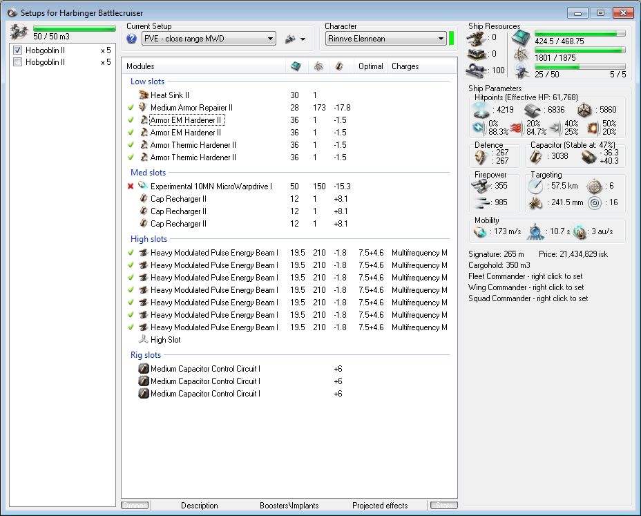Click the Modules column header
Image resolution: width=641 pixels, height=516 pixels.
[140, 66]
